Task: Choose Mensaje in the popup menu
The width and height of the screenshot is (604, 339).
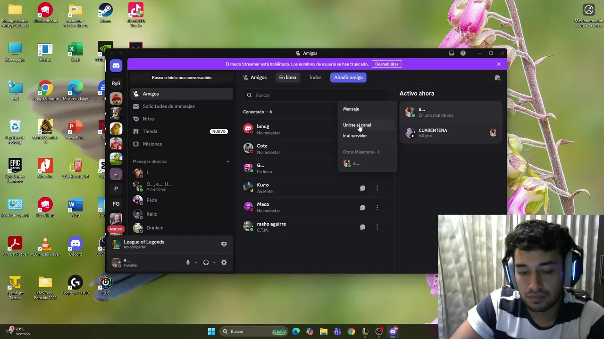Action: point(367,109)
